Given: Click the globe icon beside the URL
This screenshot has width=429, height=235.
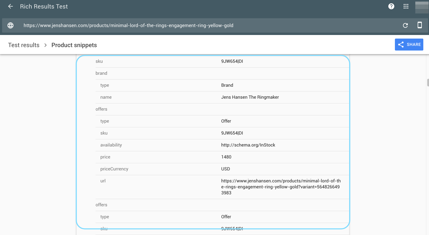Looking at the screenshot, I should click(10, 25).
